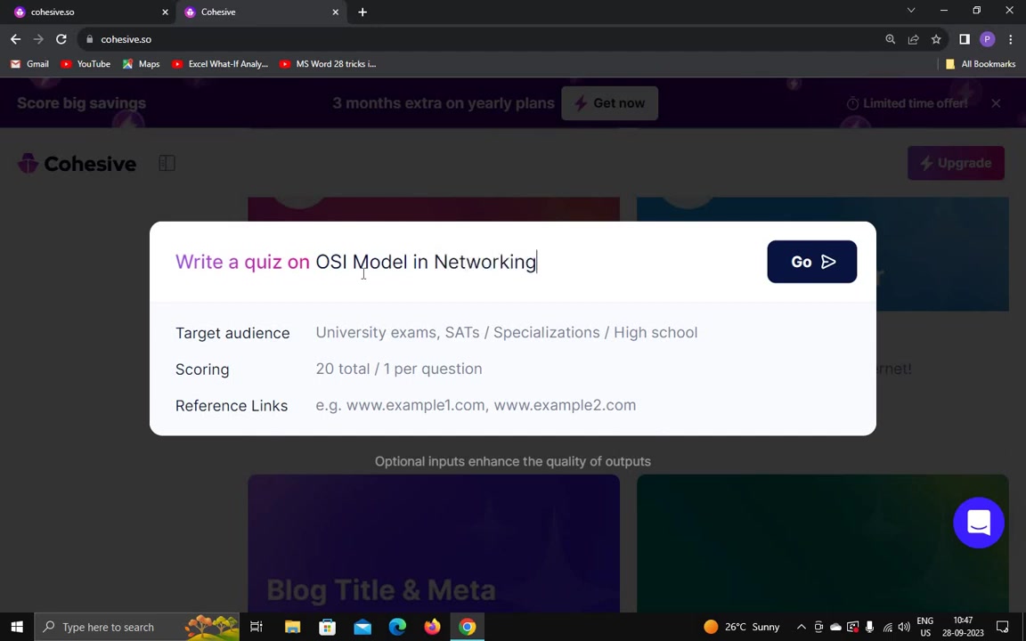
Task: Click the browser forward arrow
Action: pos(38,39)
